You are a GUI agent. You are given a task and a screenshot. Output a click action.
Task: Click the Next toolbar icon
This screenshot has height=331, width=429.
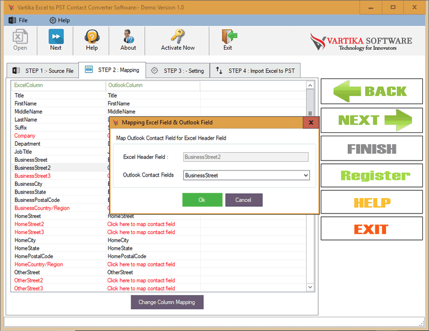point(56,40)
